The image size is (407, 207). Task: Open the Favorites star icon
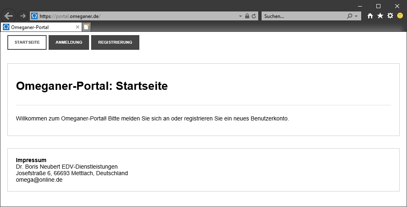tap(380, 16)
